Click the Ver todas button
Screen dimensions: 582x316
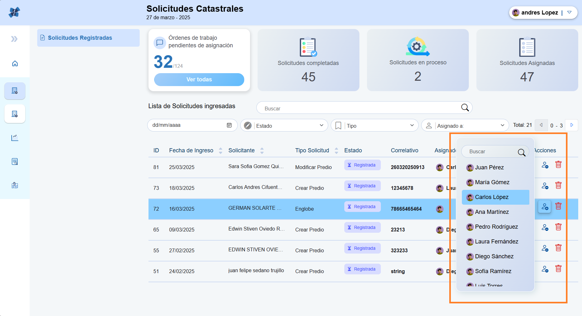pos(199,79)
